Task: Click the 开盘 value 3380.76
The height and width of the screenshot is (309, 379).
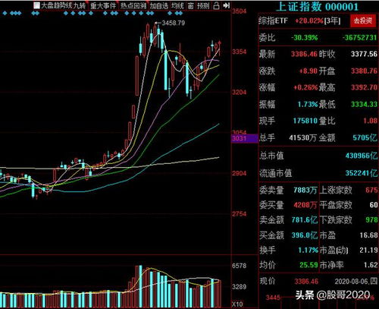Action: (x=364, y=71)
